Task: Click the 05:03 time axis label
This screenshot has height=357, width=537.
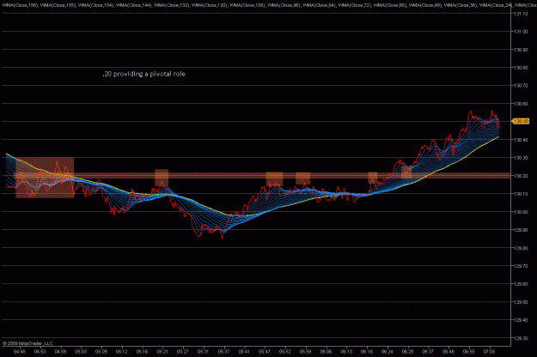Action: 81,352
